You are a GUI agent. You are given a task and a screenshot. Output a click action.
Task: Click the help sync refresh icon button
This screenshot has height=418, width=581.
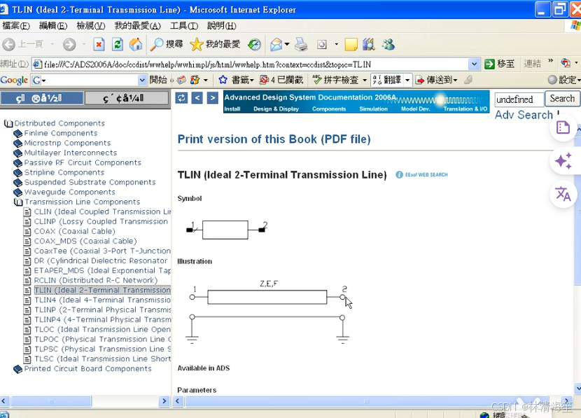point(181,98)
